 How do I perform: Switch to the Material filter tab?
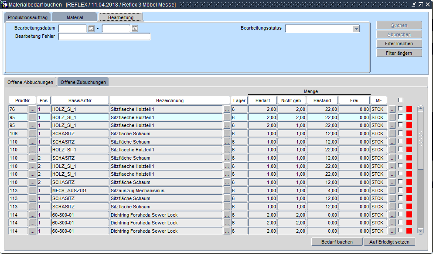(75, 17)
